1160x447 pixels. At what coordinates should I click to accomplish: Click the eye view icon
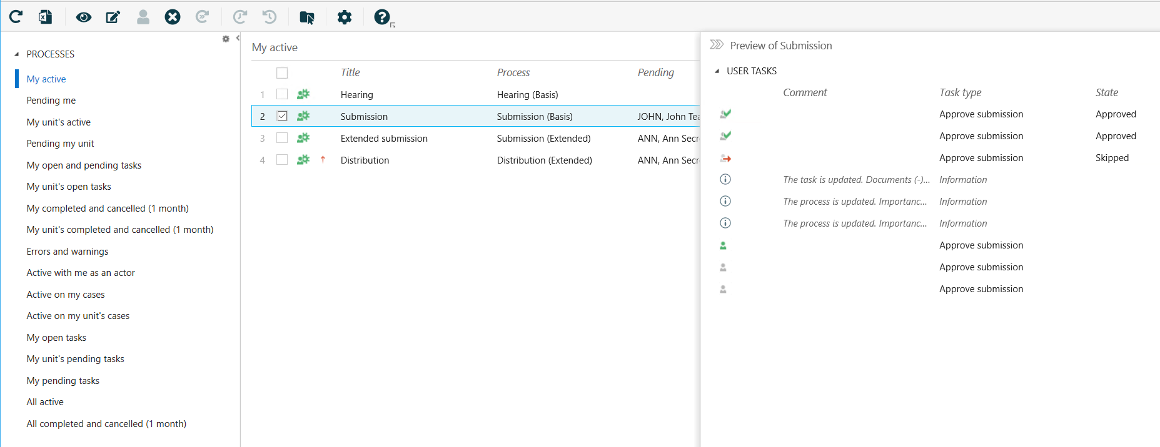pyautogui.click(x=83, y=17)
